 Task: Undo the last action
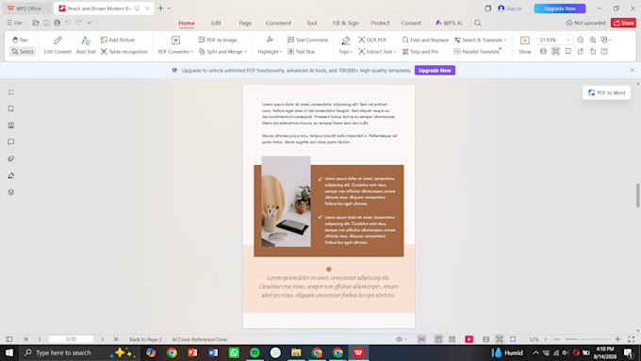pyautogui.click(x=68, y=23)
